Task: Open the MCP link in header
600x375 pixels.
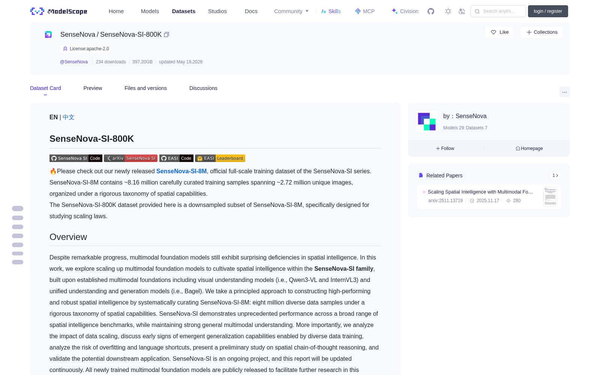Action: coord(365,11)
